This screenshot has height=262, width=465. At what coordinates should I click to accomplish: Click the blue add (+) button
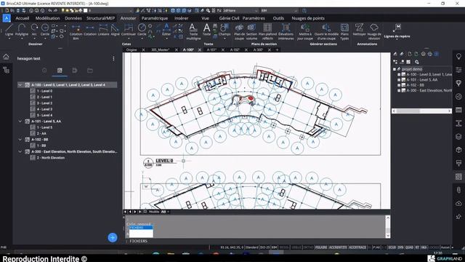(113, 237)
